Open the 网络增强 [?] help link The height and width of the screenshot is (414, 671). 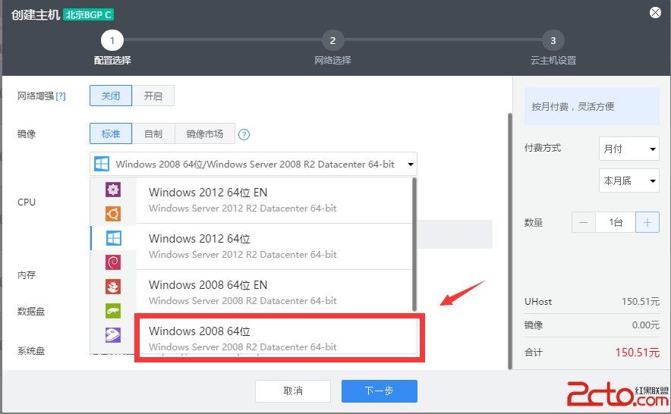(x=61, y=96)
